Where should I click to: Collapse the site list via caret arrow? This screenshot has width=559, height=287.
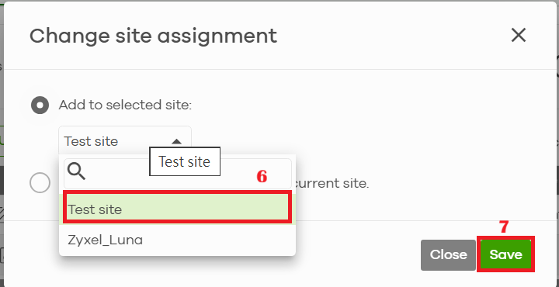[176, 141]
